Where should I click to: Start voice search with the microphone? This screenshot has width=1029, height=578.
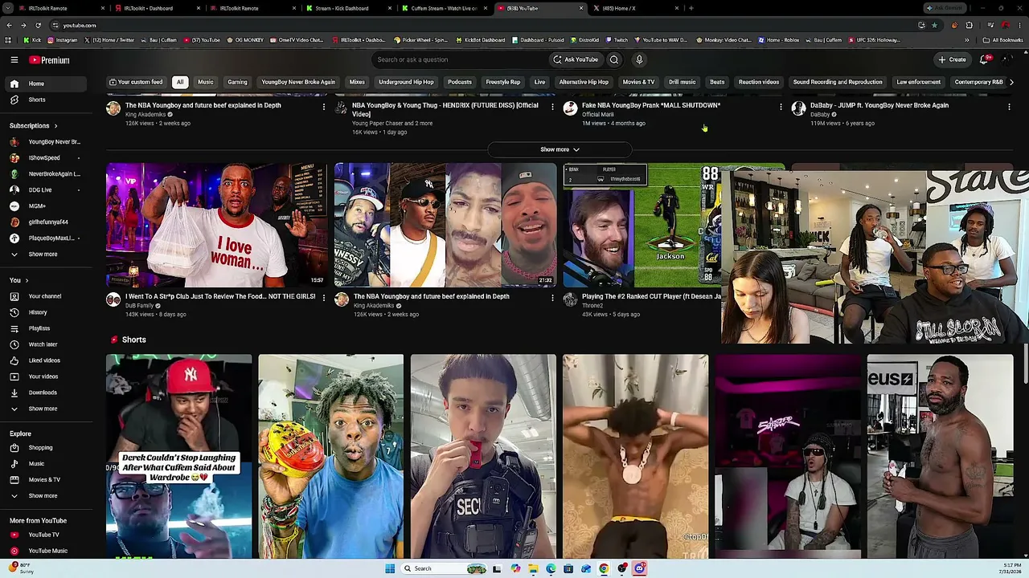(x=639, y=59)
